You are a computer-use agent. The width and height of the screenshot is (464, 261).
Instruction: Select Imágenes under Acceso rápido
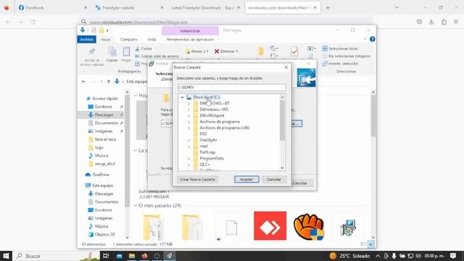point(103,131)
